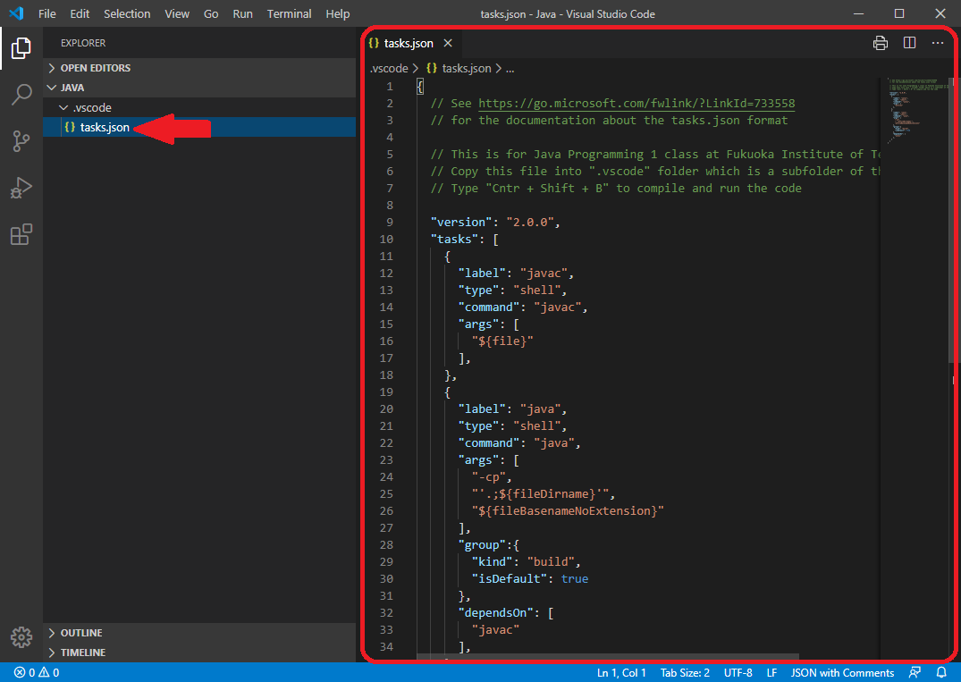
Task: Open the File menu
Action: [x=47, y=13]
